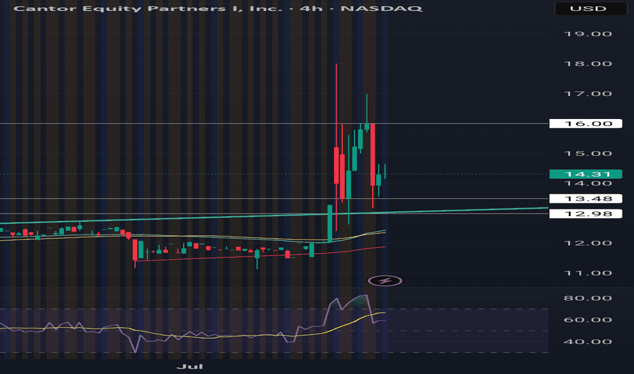Click the Cantor Equity Partners chart title
Screen dimensions: 634x374
[x=218, y=8]
